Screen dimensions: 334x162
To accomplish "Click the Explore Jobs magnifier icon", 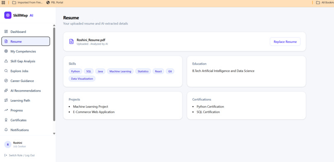I will 6,71.
